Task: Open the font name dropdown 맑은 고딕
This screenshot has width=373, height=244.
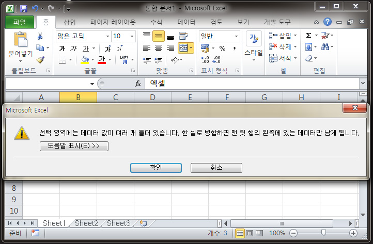Action: pyautogui.click(x=107, y=36)
